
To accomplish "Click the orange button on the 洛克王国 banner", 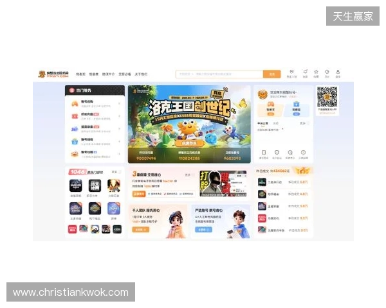I will coord(189,143).
